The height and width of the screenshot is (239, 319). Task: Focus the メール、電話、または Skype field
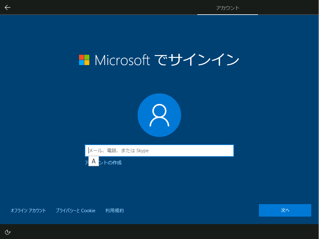[159, 151]
